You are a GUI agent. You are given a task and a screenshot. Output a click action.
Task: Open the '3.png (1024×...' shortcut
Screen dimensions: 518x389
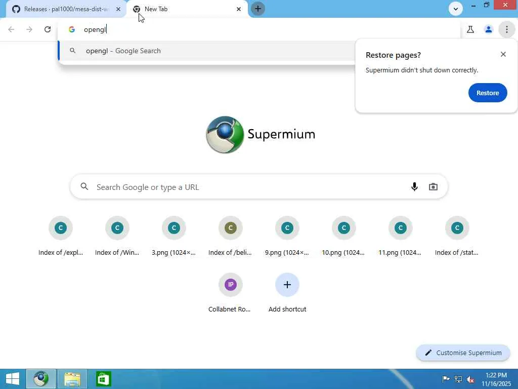coord(174,236)
